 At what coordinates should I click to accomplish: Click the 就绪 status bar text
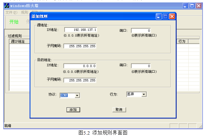pos(8,126)
